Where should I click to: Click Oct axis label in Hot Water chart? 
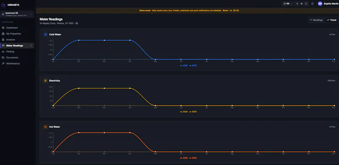click(x=283, y=154)
